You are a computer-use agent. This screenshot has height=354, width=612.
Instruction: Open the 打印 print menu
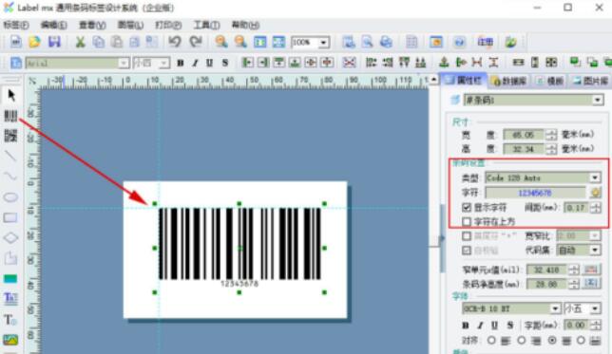[168, 25]
